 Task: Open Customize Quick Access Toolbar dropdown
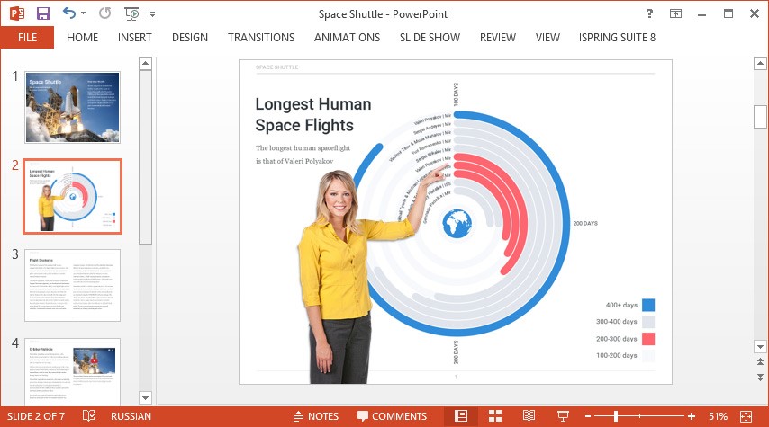tap(152, 14)
